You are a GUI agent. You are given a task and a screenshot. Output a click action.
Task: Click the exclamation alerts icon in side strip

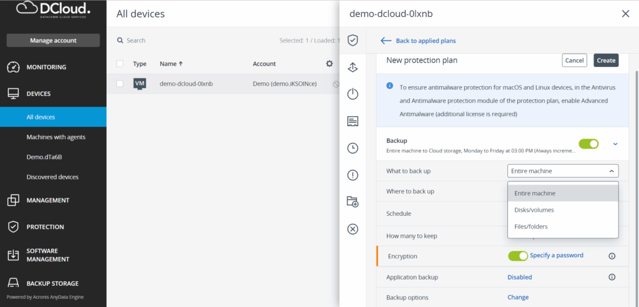[353, 175]
